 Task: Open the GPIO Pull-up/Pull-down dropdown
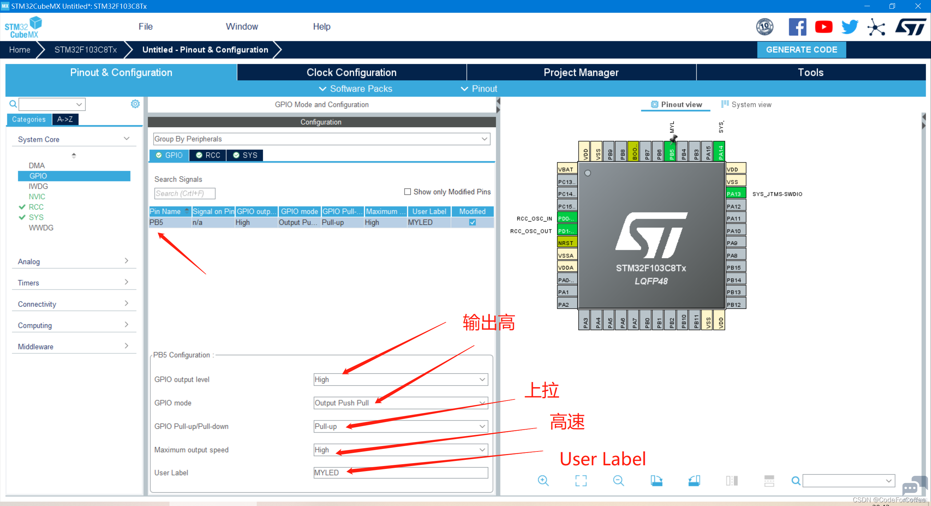click(x=401, y=426)
